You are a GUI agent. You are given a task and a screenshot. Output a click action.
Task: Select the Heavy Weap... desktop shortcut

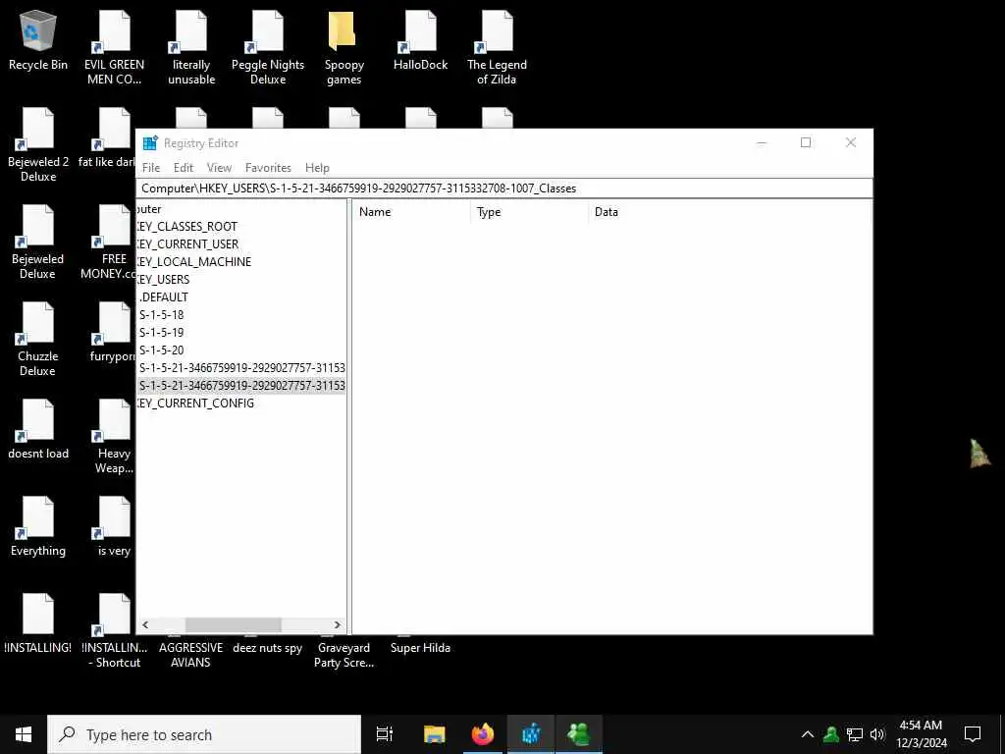114,437
